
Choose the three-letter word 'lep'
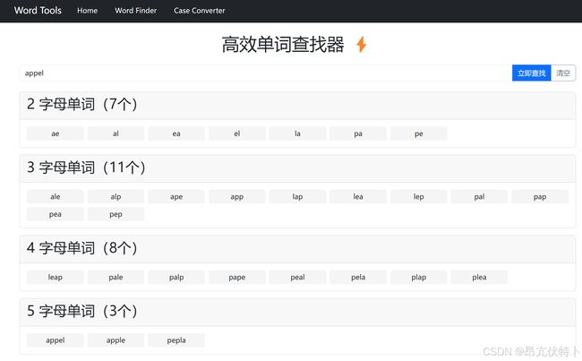point(419,196)
